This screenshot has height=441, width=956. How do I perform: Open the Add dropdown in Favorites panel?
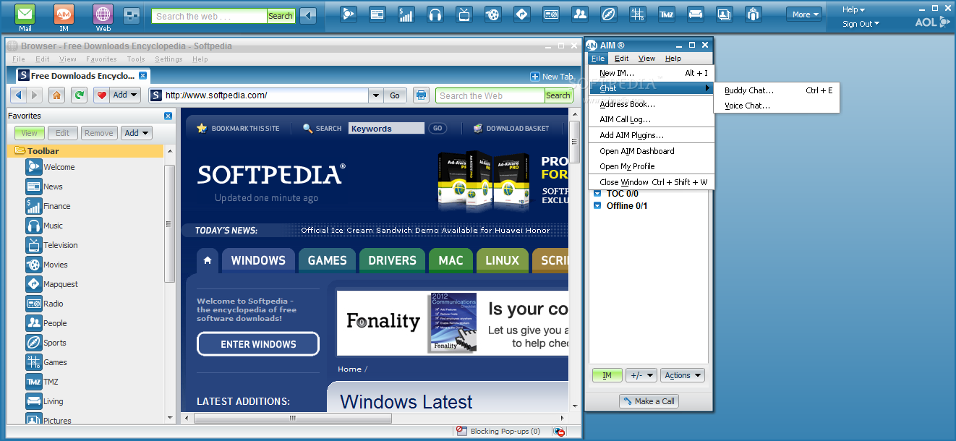point(137,133)
